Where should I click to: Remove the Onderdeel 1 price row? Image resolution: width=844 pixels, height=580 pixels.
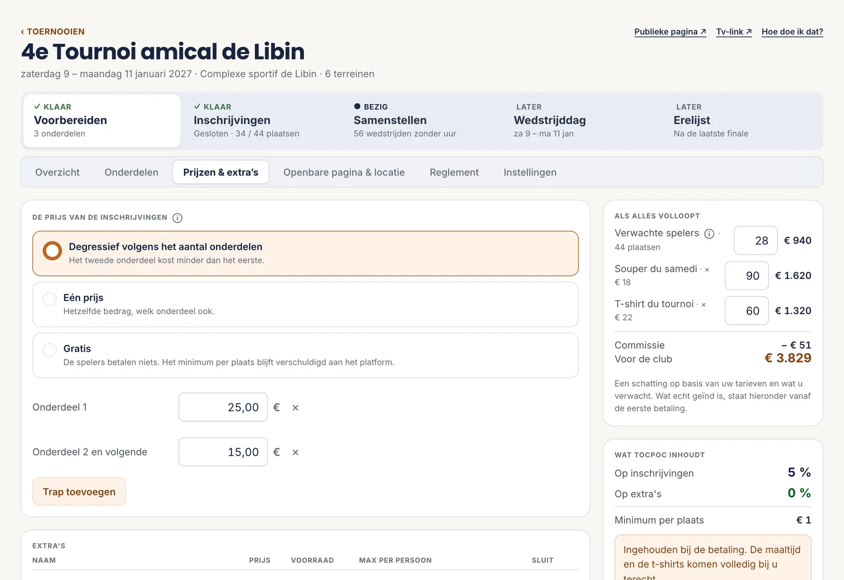click(295, 408)
